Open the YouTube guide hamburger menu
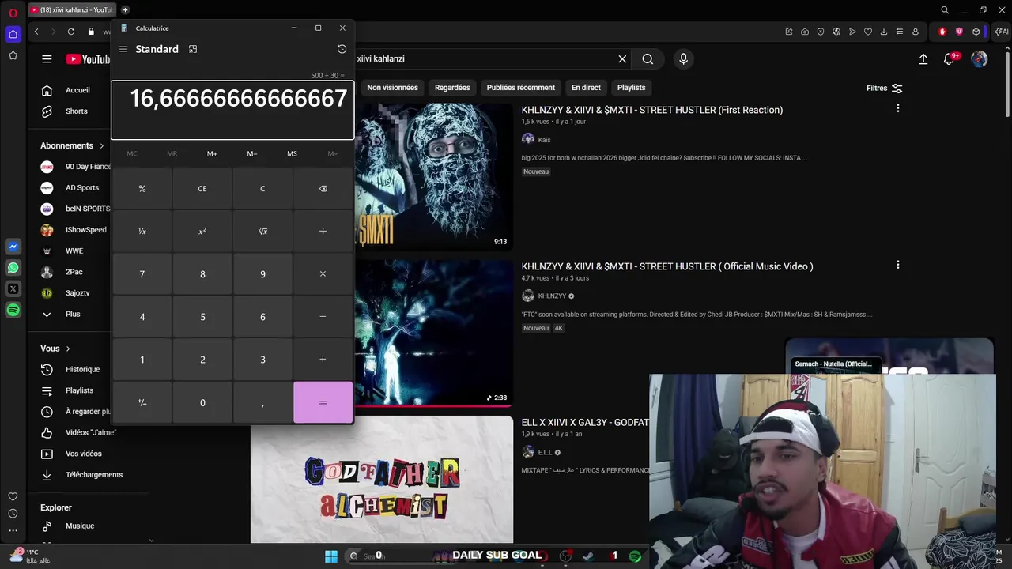Screen dimensions: 1012x569 [47, 59]
